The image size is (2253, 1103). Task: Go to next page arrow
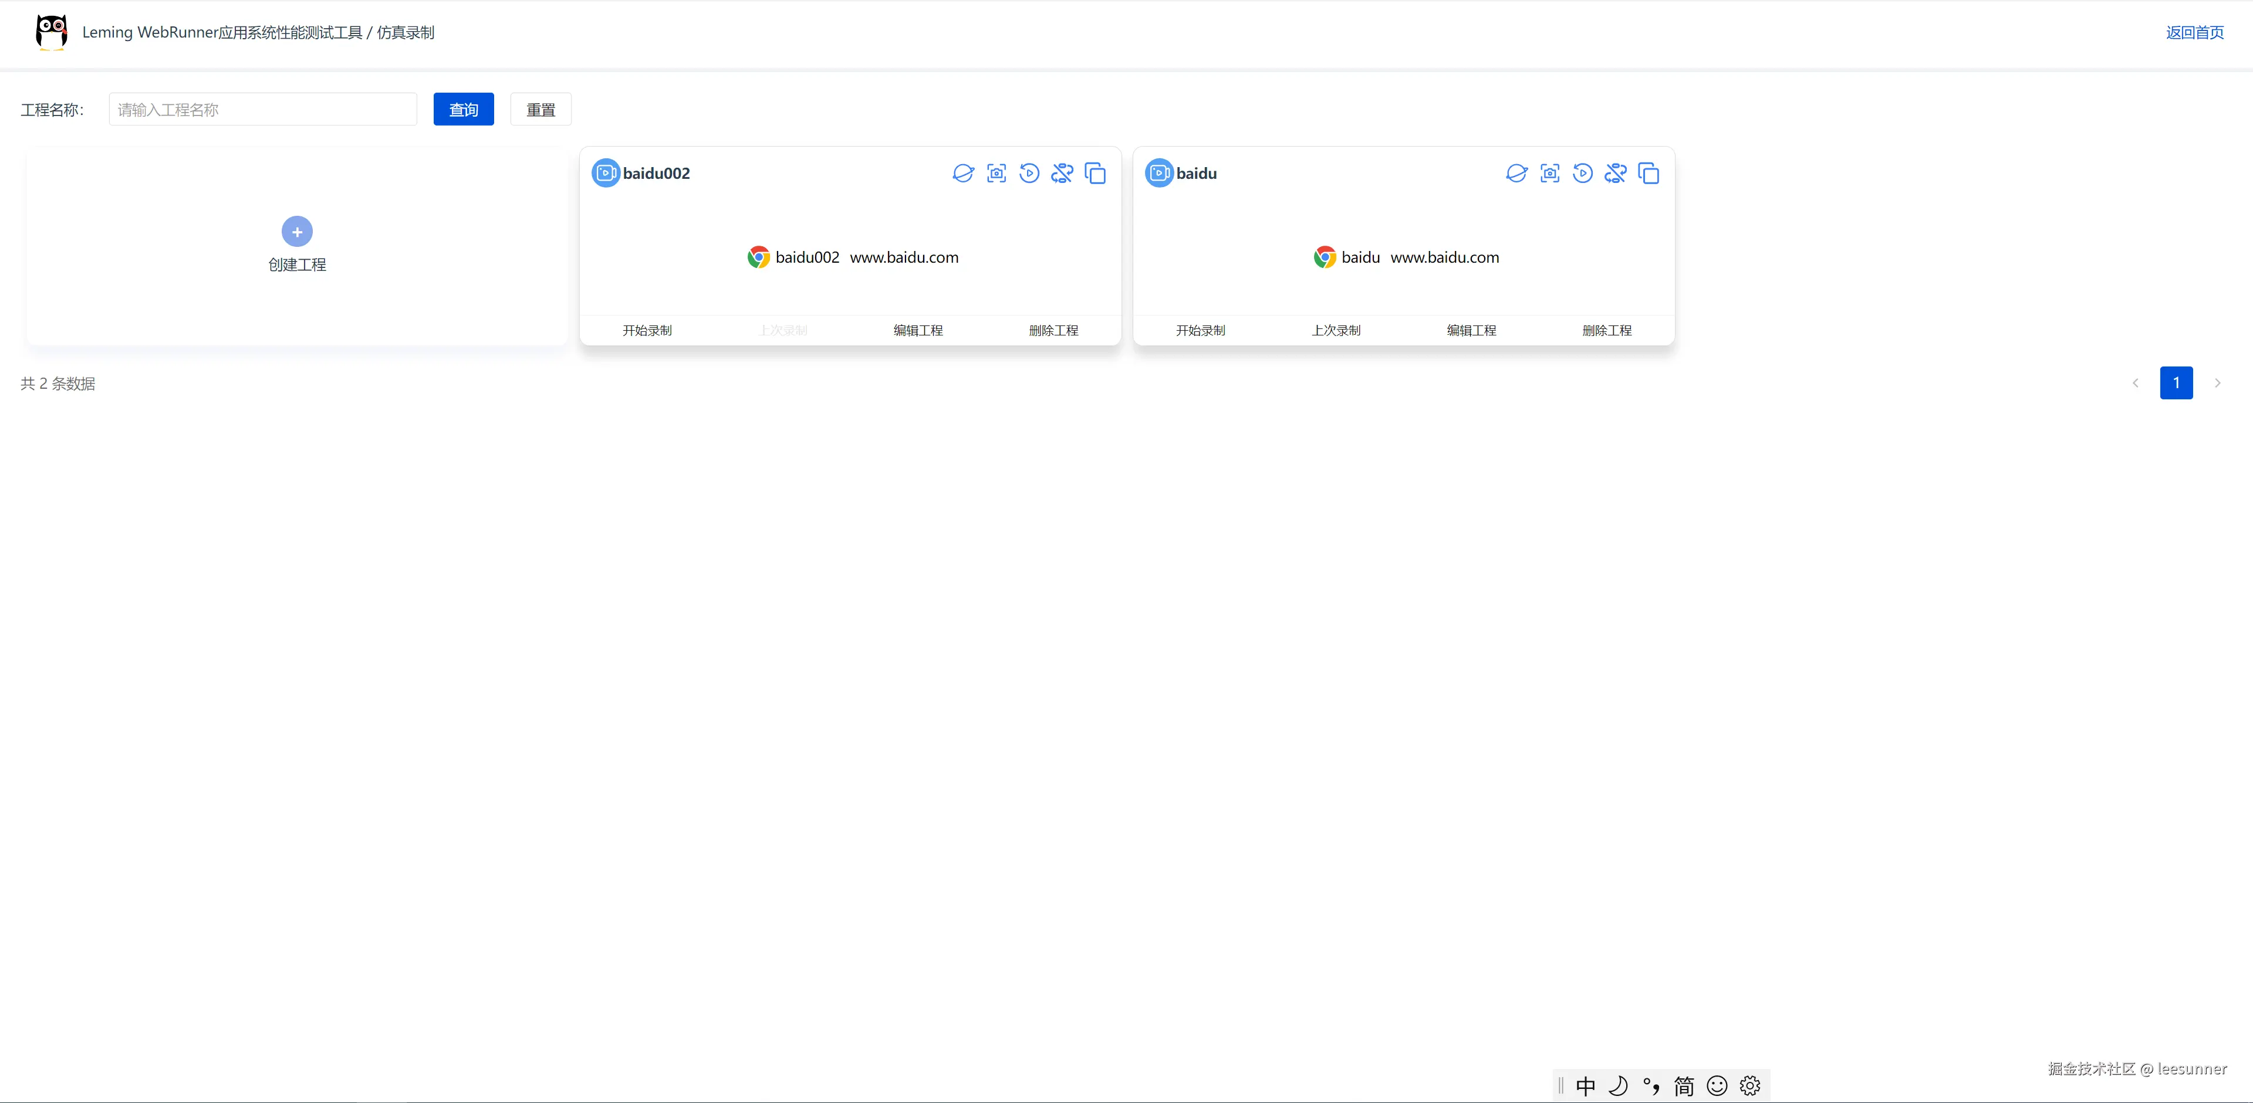(x=2217, y=383)
